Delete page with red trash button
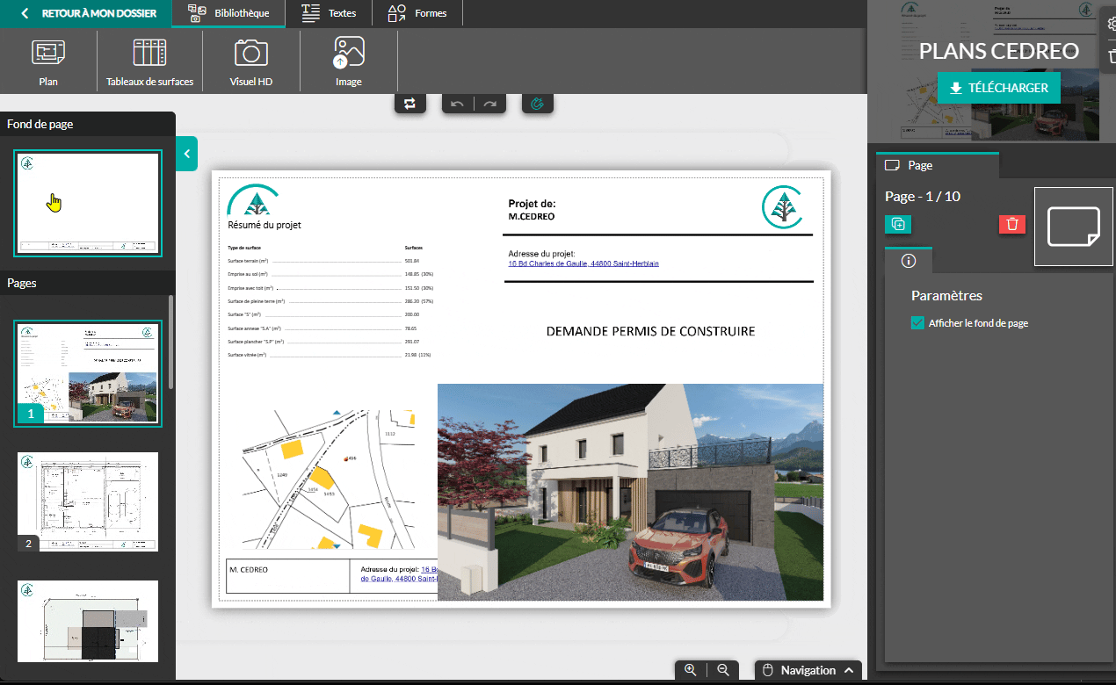Screen dimensions: 1116x685 click(1011, 224)
